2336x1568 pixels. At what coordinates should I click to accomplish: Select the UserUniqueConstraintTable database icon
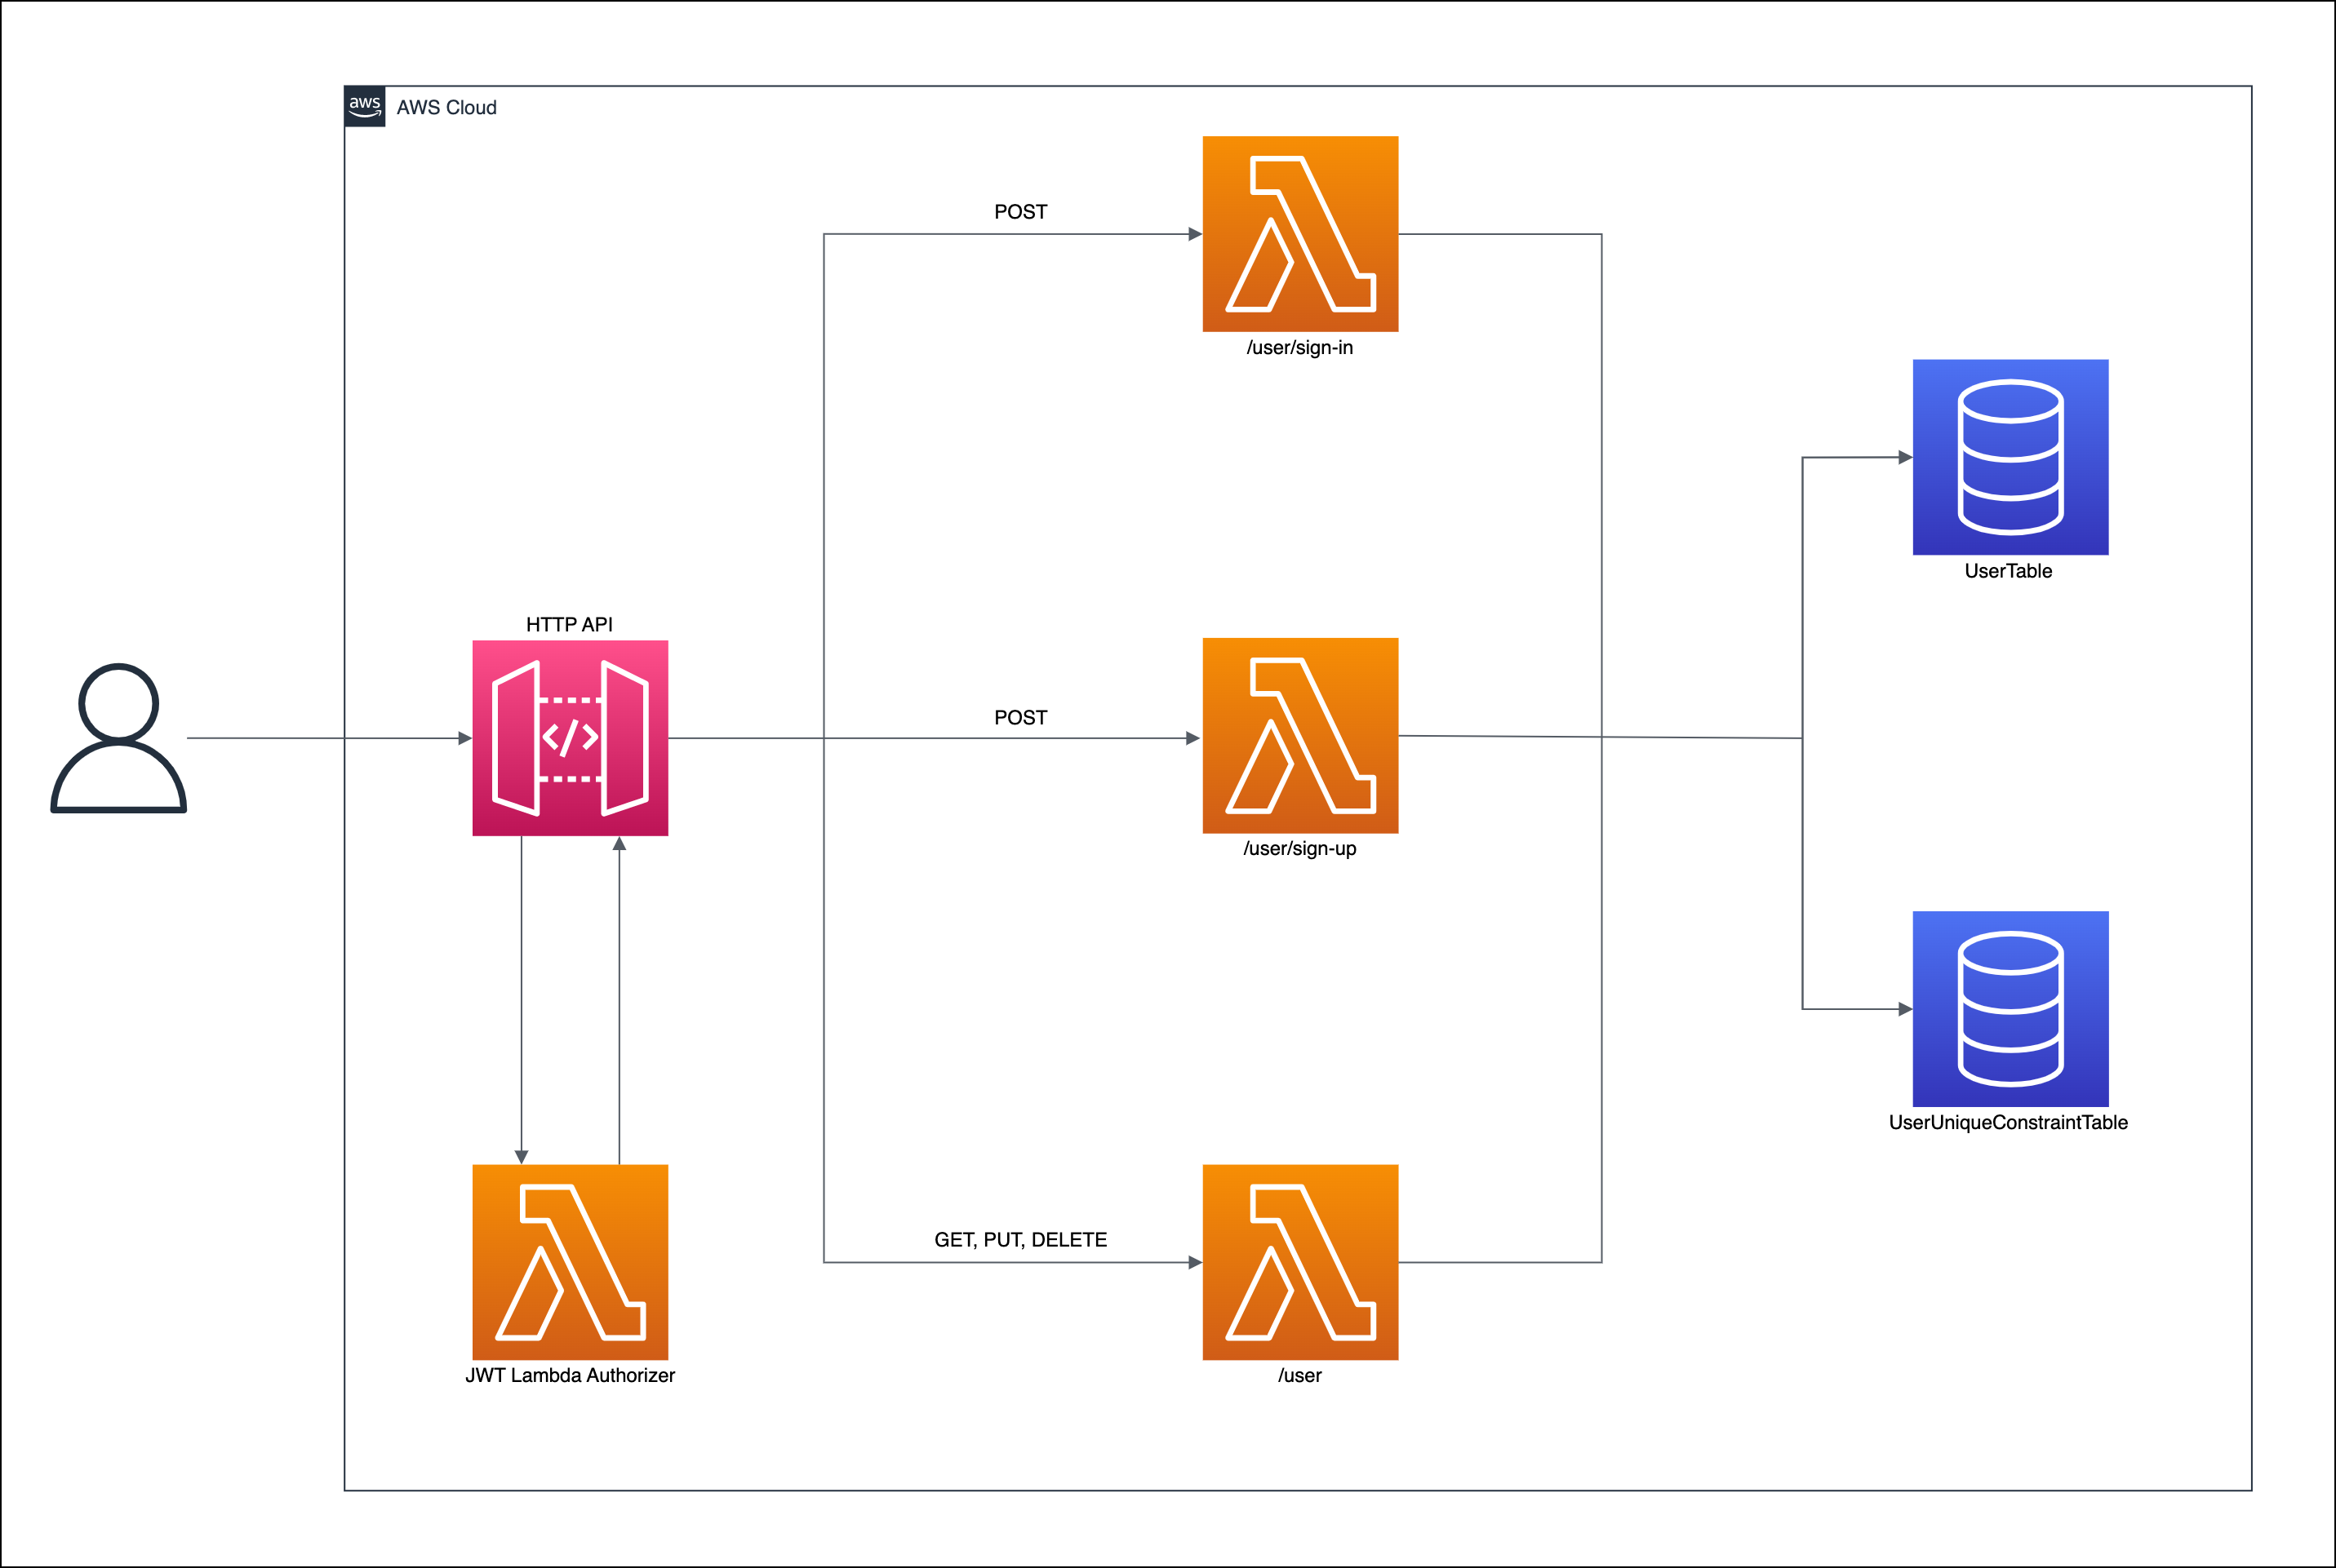point(2010,1008)
